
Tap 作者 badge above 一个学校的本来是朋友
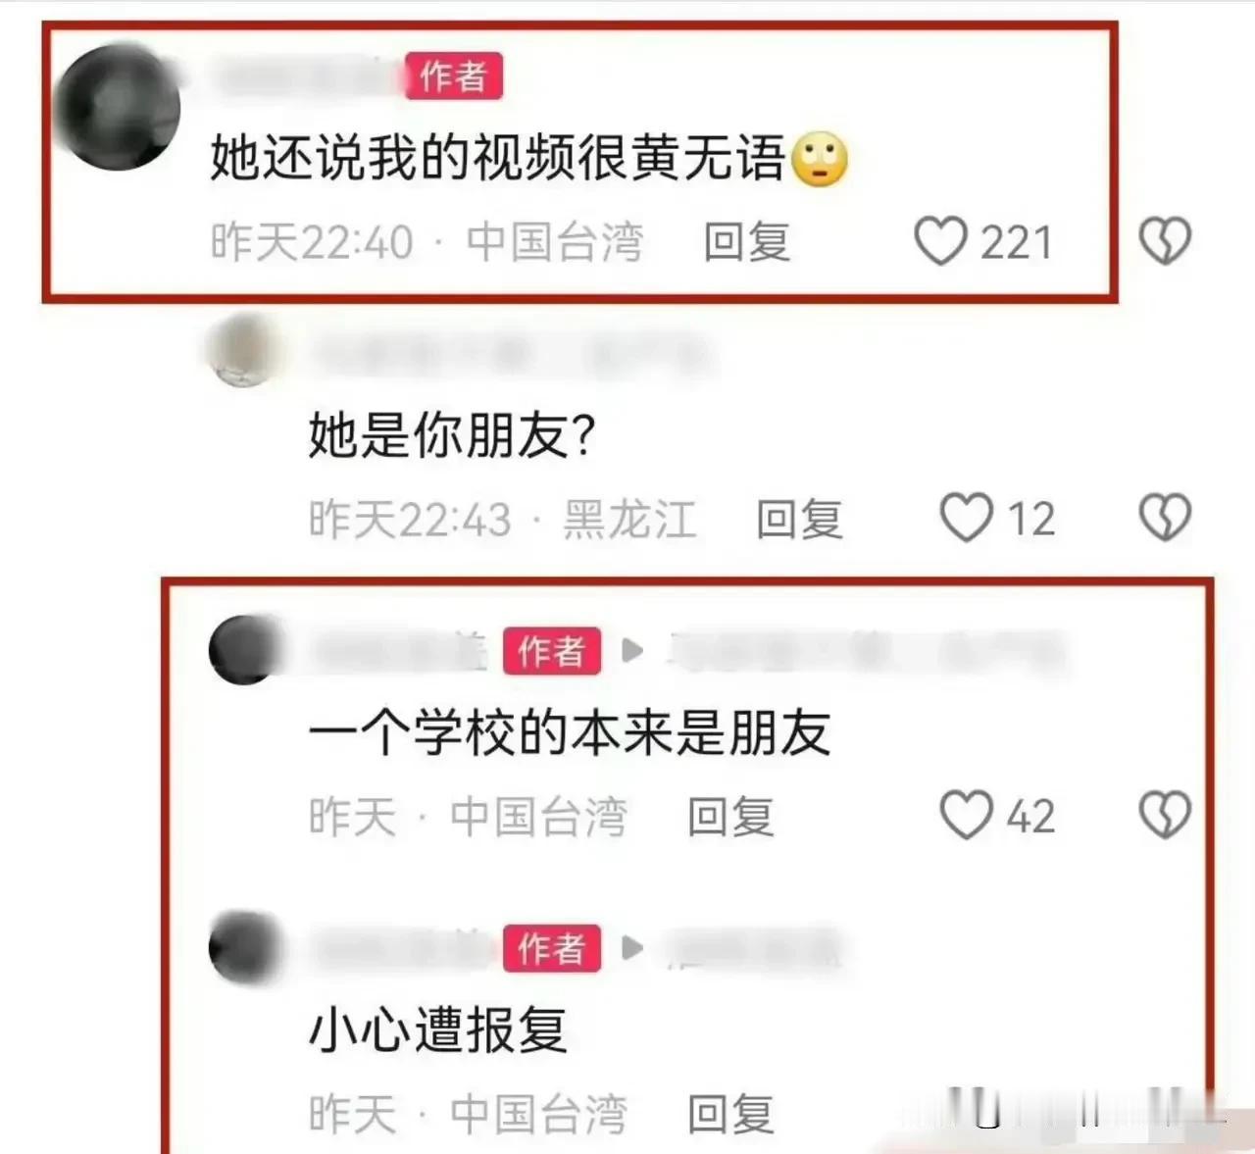coord(552,651)
